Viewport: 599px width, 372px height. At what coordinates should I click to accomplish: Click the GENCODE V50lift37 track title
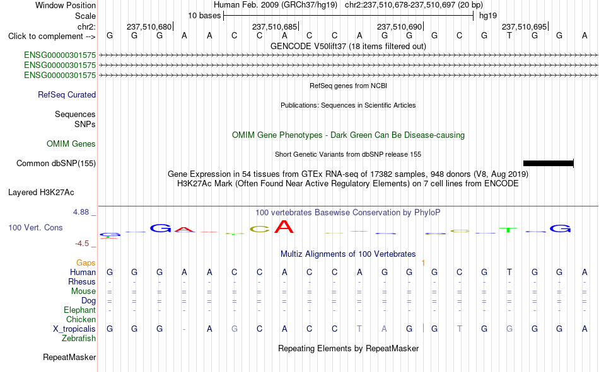coord(348,46)
